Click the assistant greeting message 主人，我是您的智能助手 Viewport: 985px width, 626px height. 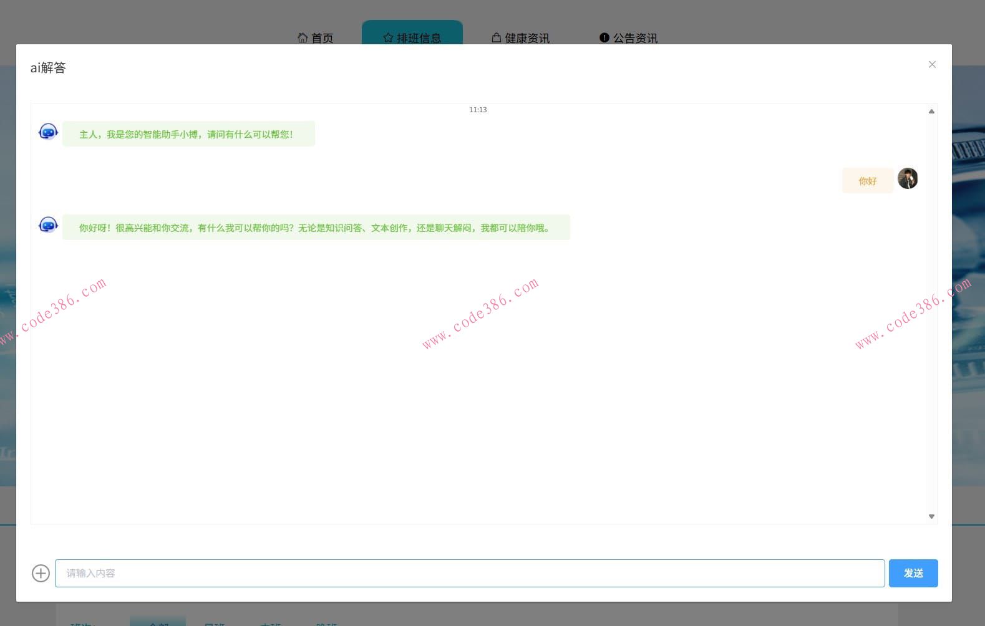(188, 134)
